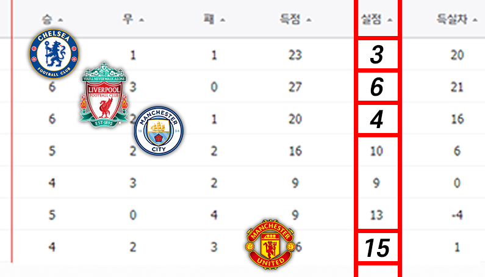Sort table by 무 column arrow

[x=142, y=20]
